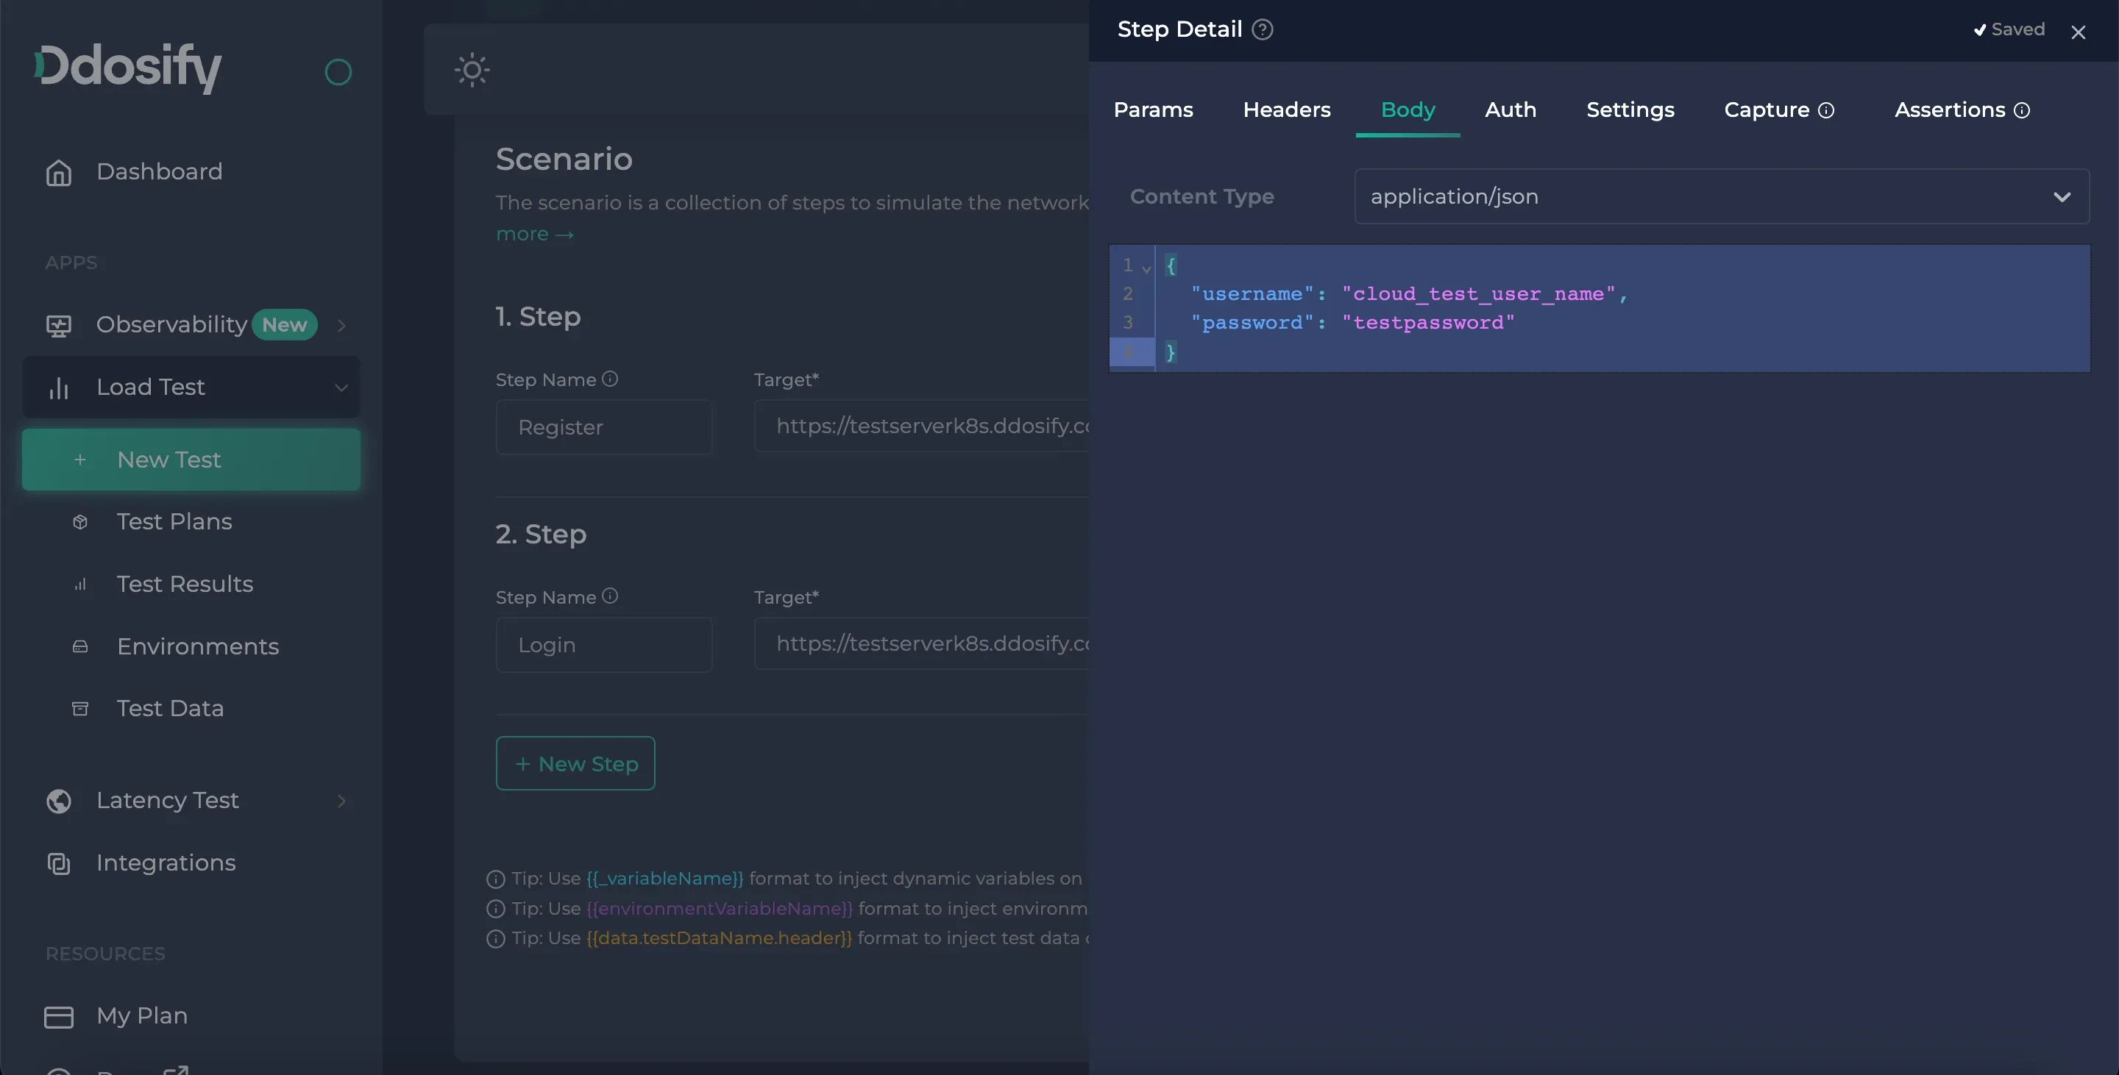Collapse sidebar with green circle icon
The width and height of the screenshot is (2119, 1075).
click(x=338, y=72)
